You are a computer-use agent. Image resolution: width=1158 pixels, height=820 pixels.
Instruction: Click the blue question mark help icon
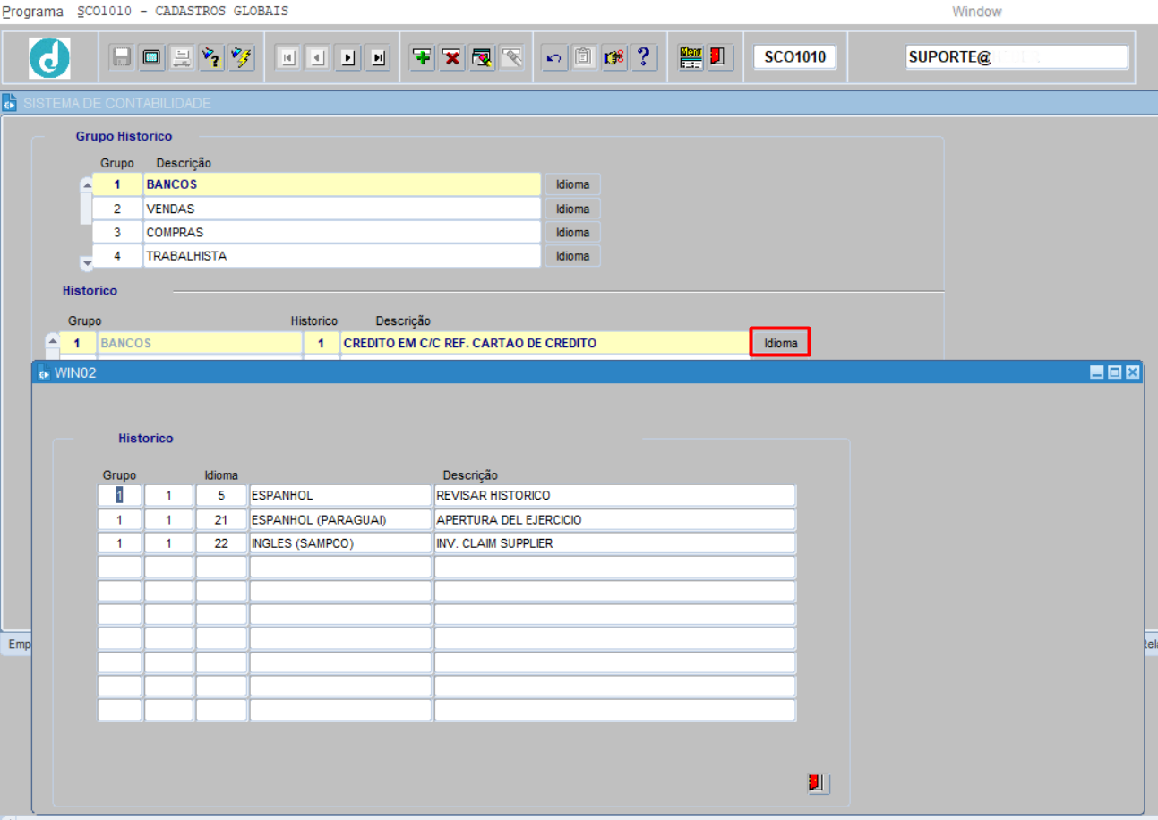[643, 57]
